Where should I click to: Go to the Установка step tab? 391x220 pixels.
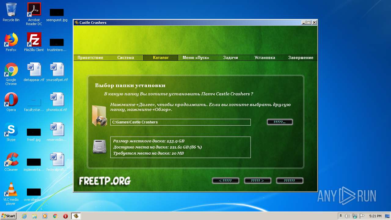(x=265, y=57)
